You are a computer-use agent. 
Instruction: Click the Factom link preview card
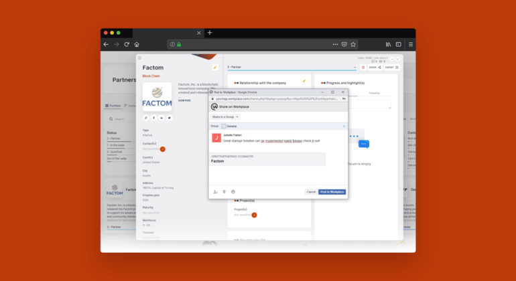click(x=267, y=159)
